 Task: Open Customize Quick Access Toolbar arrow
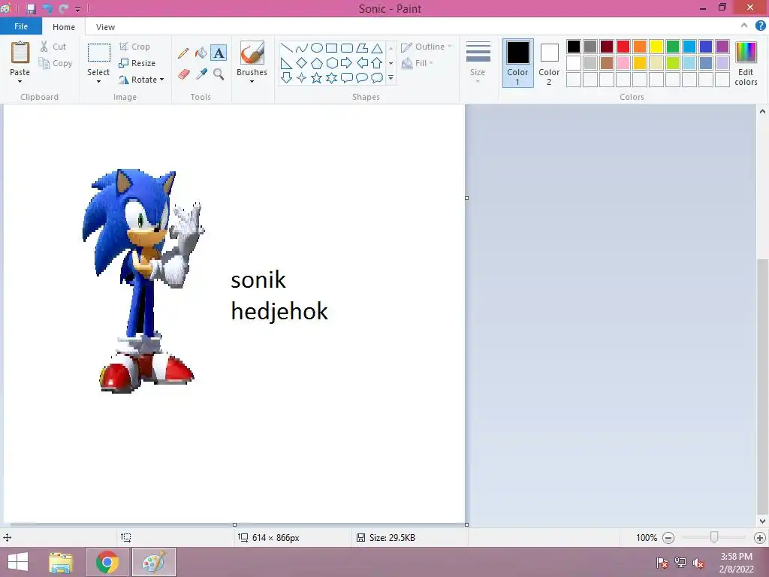pos(77,9)
